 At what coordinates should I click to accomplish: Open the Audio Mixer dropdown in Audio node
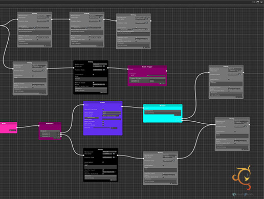click(112, 112)
